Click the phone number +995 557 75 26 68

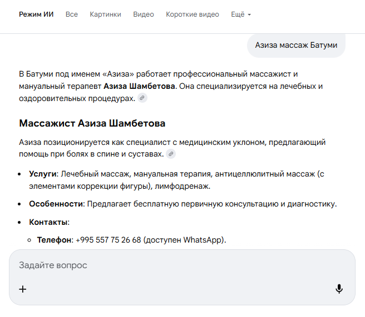pos(109,240)
